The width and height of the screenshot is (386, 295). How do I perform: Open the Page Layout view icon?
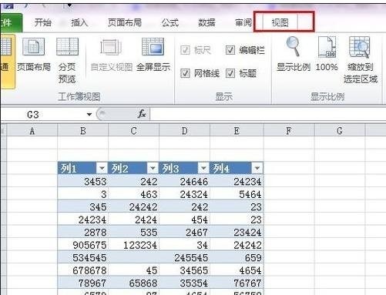click(x=34, y=47)
